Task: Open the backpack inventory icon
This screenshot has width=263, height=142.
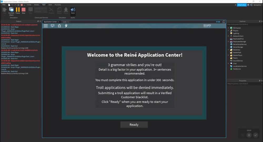Action: point(59,26)
